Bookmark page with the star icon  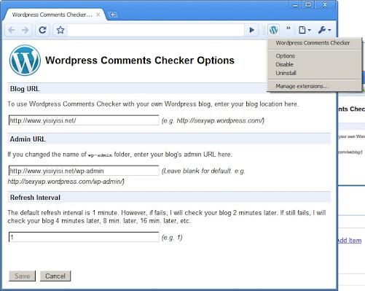coord(60,30)
